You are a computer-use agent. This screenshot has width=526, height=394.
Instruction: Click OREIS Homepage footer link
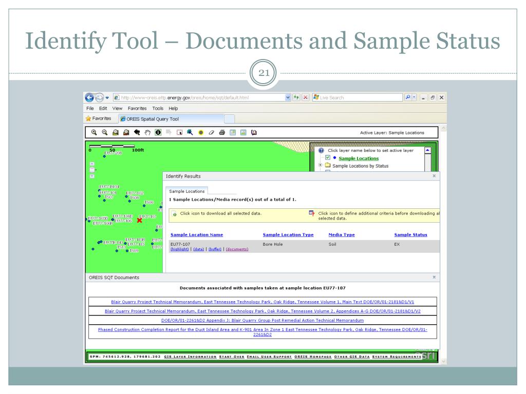point(313,357)
